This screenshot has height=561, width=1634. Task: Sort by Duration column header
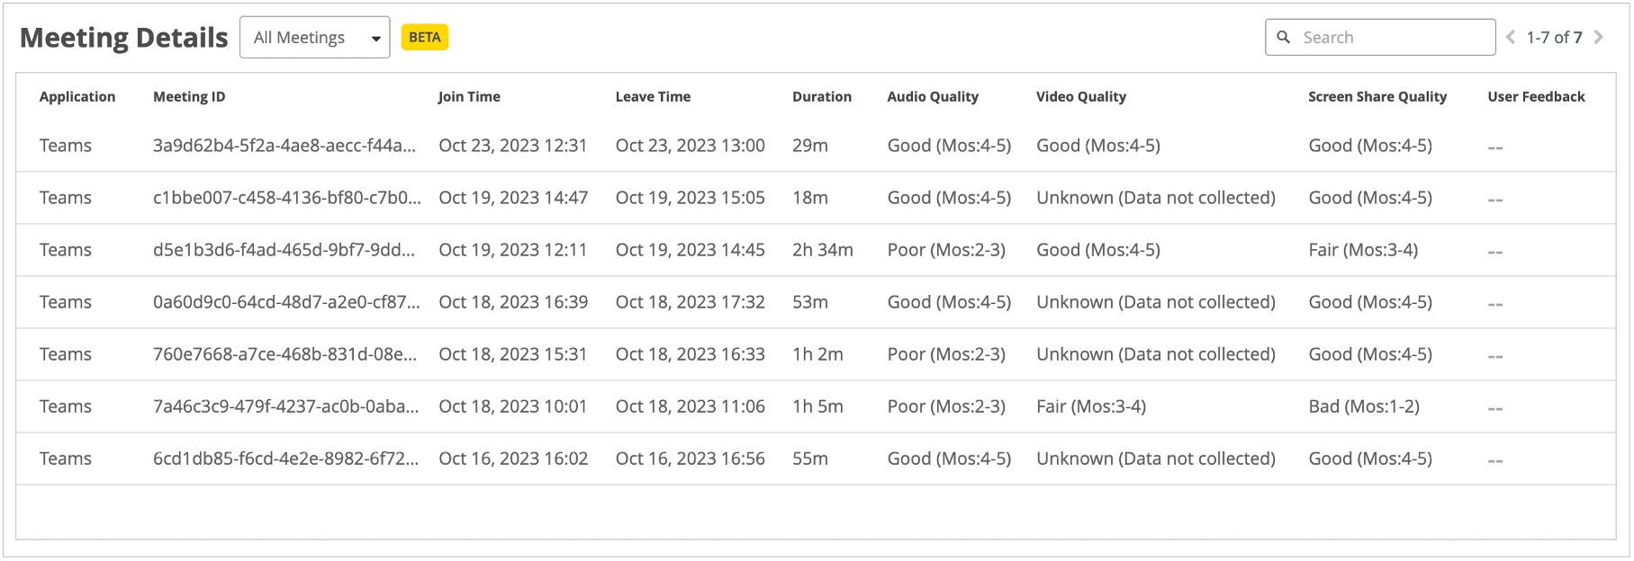(821, 96)
